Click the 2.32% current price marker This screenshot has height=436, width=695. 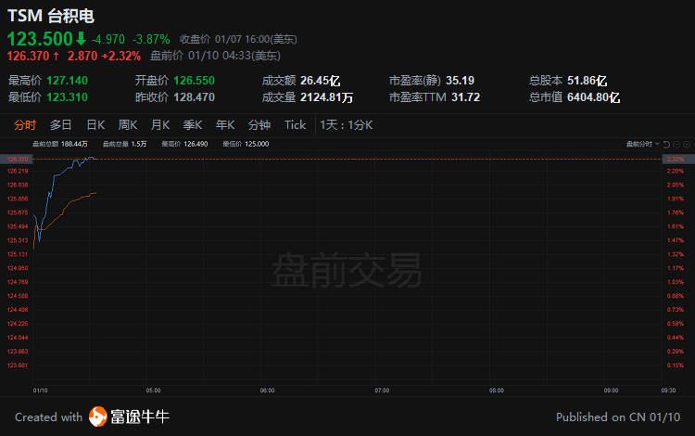click(x=674, y=160)
